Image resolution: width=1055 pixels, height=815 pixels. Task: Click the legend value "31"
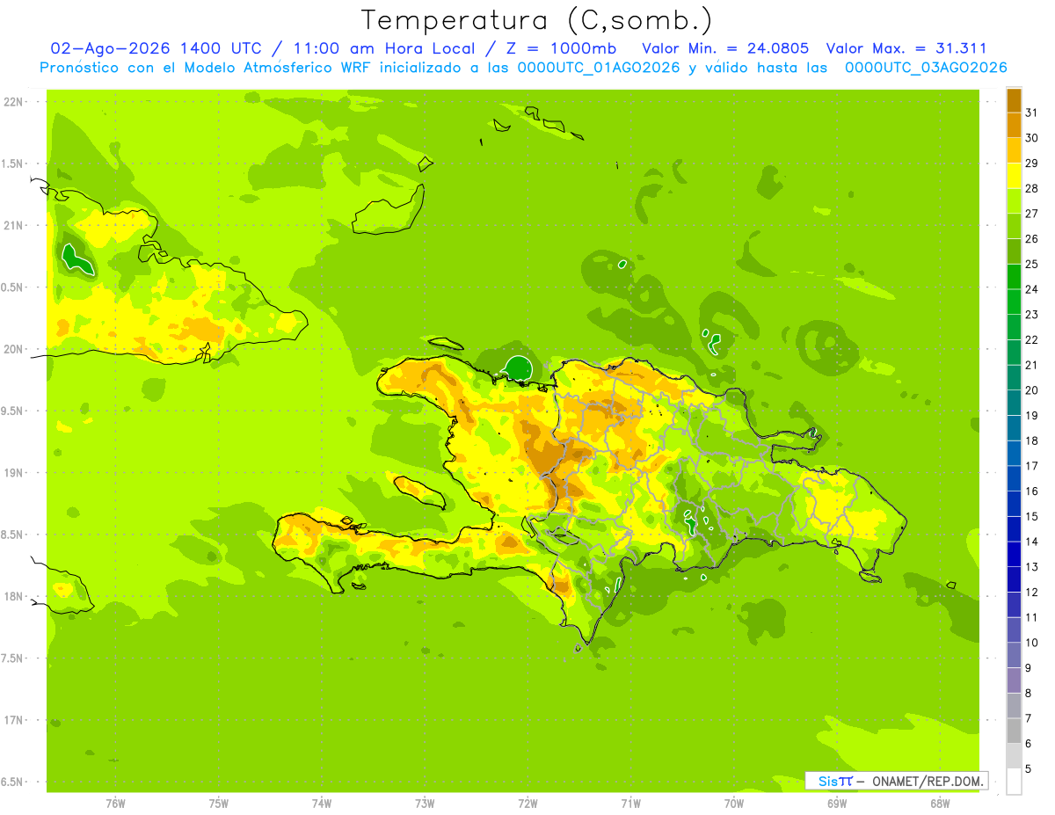[1032, 113]
